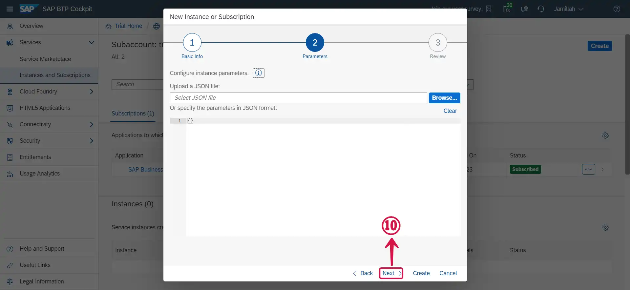Click the Entitlements sidebar icon
The height and width of the screenshot is (290, 630).
pos(10,157)
